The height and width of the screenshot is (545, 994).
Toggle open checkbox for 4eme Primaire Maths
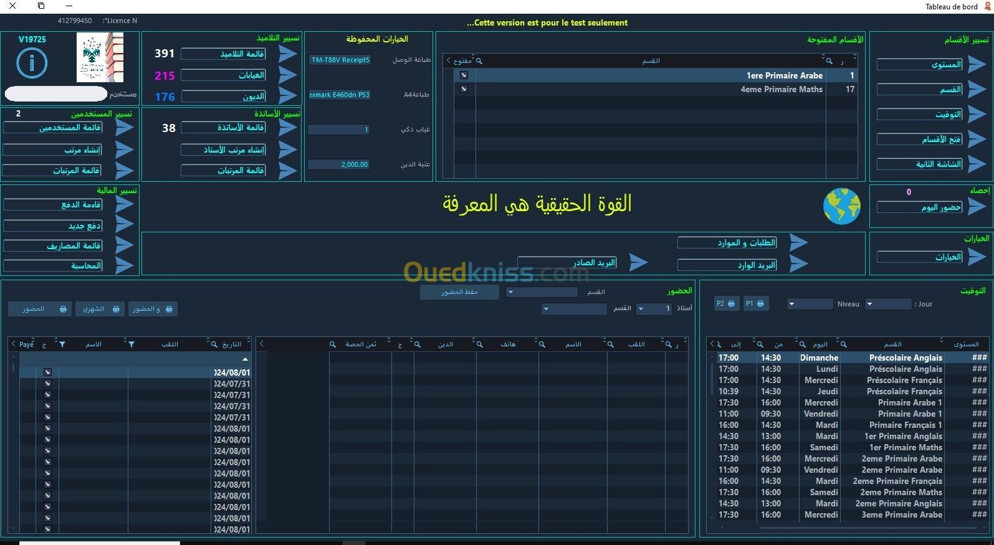click(x=464, y=89)
